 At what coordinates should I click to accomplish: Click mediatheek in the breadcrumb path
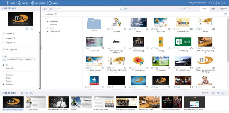click(x=50, y=14)
